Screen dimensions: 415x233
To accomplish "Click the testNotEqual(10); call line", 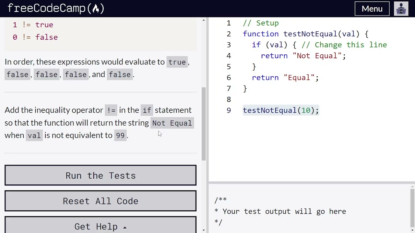I will 281,110.
